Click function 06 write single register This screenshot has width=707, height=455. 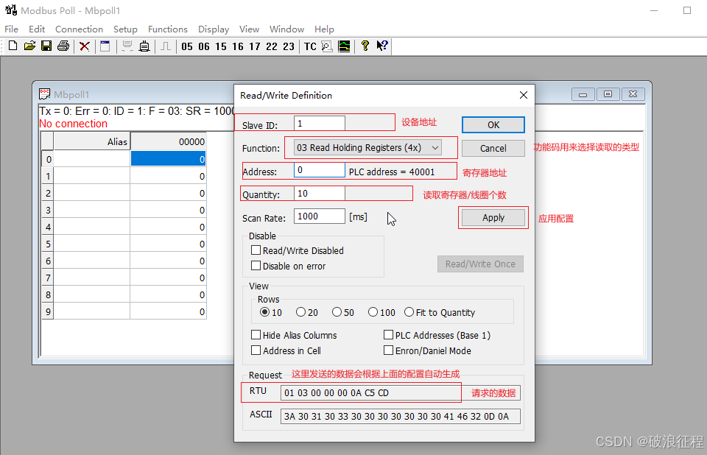pos(204,46)
